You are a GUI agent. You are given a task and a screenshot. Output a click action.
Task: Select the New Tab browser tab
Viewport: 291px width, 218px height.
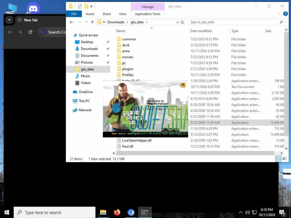pyautogui.click(x=31, y=20)
